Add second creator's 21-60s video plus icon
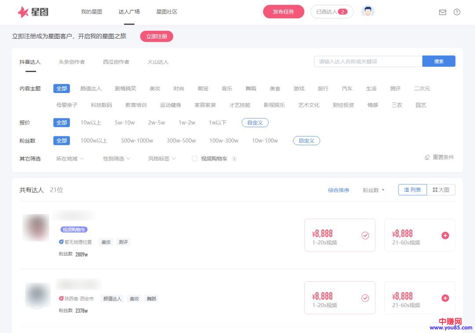 tap(445, 298)
